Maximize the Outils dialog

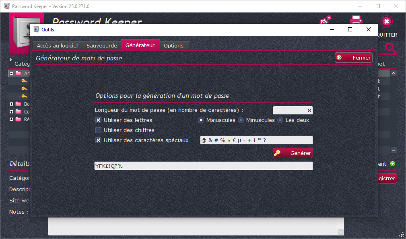click(350, 29)
